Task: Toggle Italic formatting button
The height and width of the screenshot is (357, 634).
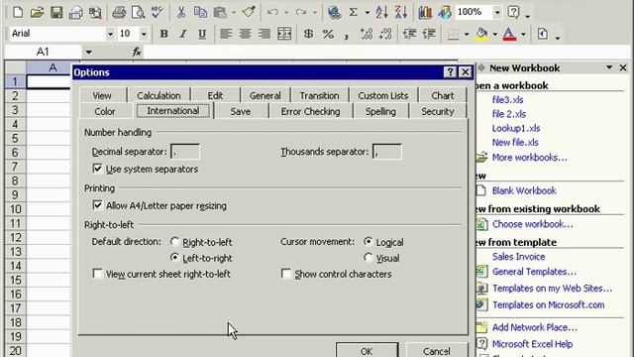Action: pyautogui.click(x=182, y=34)
